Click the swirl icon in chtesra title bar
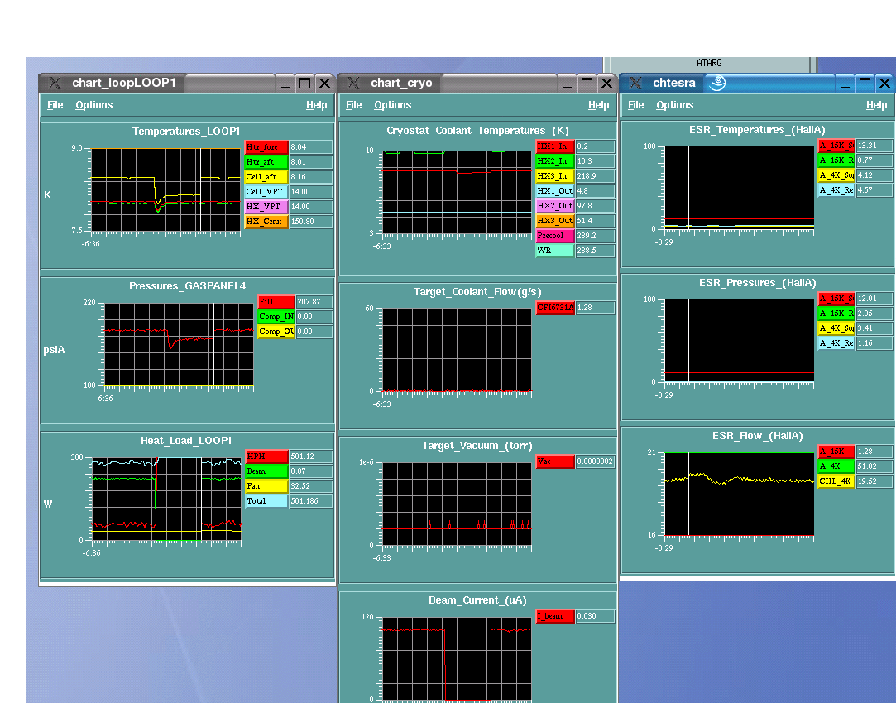This screenshot has height=703, width=896. coord(717,83)
